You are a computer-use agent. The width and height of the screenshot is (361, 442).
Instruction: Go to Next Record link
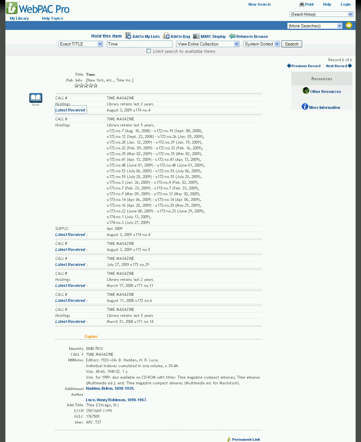click(x=337, y=66)
